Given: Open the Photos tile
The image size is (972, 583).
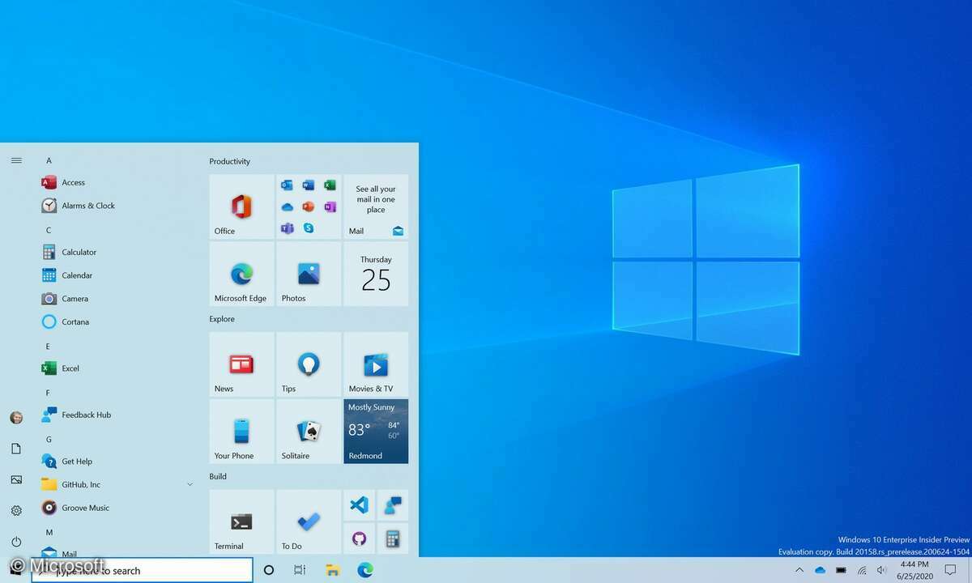Looking at the screenshot, I should click(309, 274).
